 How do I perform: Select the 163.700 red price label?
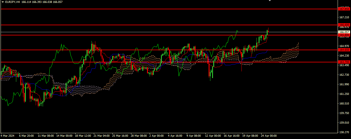pyautogui.click(x=344, y=62)
